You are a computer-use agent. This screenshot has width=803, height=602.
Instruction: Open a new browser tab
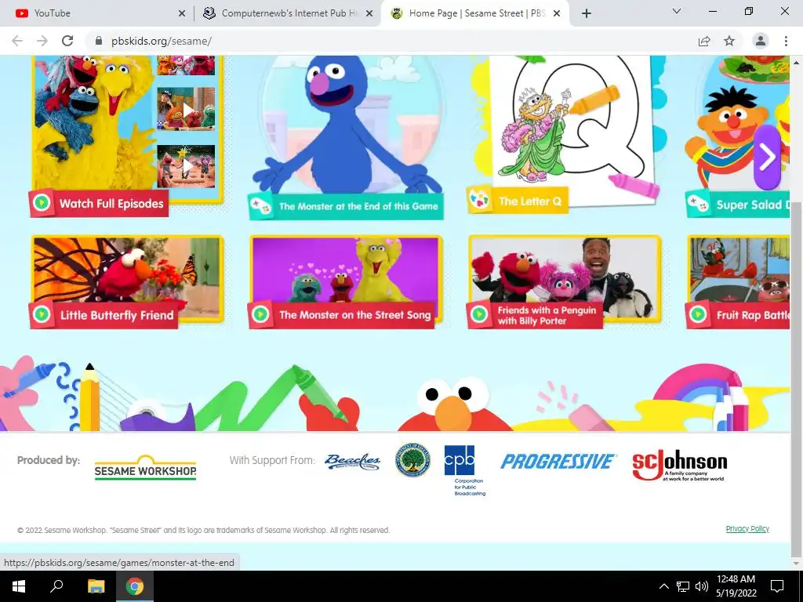pos(587,13)
